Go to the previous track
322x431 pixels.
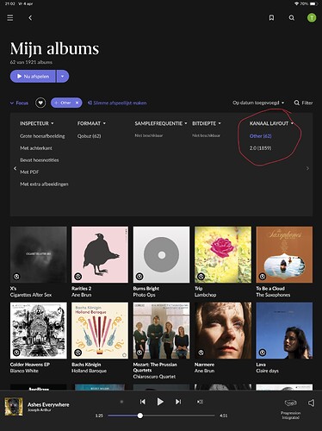143,402
